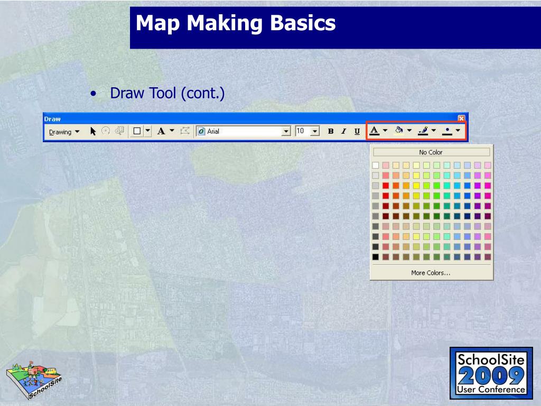
Task: Close the Draw toolbar window
Action: 461,118
